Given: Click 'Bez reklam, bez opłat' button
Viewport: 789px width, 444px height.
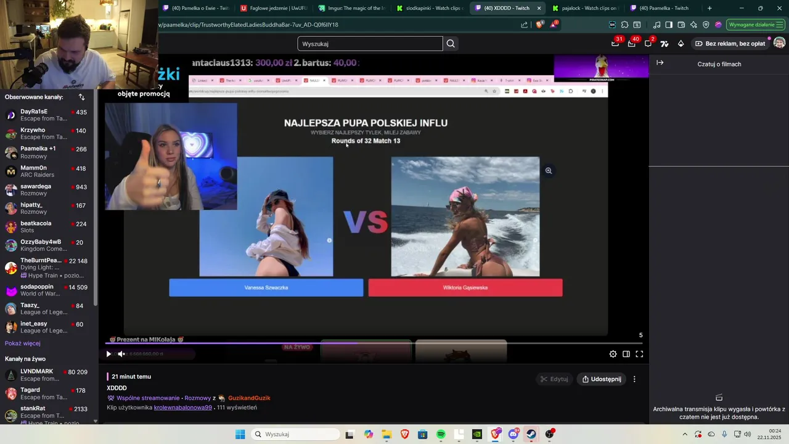Looking at the screenshot, I should point(730,43).
